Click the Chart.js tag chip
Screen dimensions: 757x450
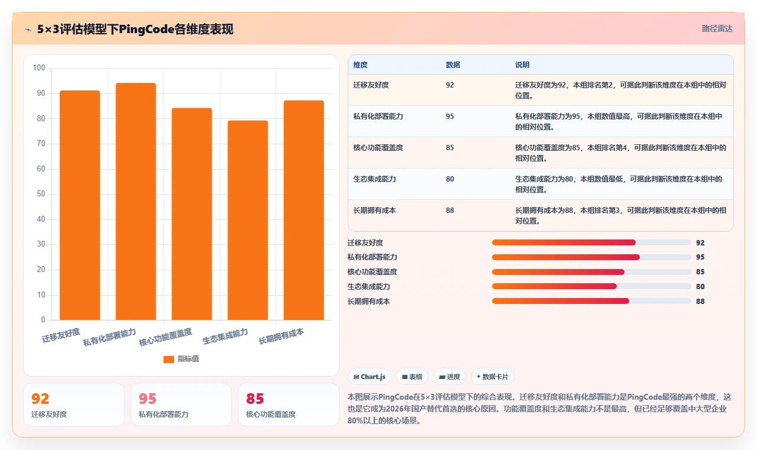(x=370, y=377)
